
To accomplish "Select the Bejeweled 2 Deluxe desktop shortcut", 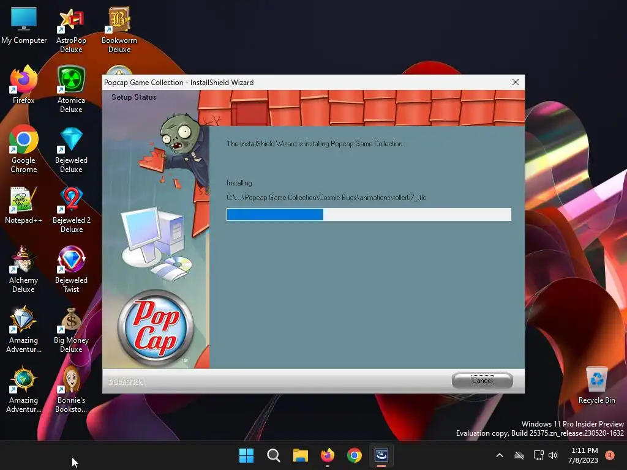I will (72, 209).
